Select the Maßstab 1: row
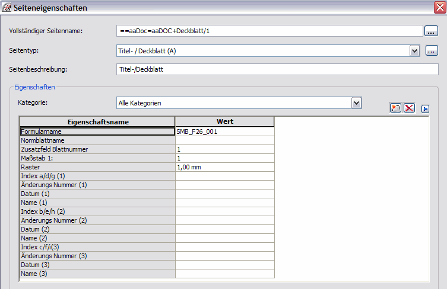The image size is (447, 289). coord(97,158)
